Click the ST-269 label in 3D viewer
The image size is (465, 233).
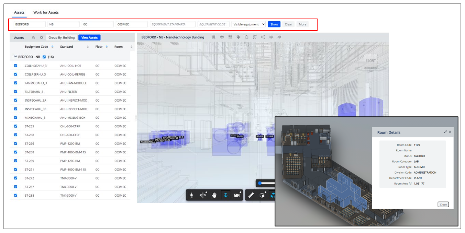coord(260,137)
